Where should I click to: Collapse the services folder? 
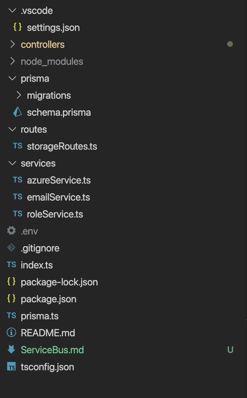tap(12, 163)
